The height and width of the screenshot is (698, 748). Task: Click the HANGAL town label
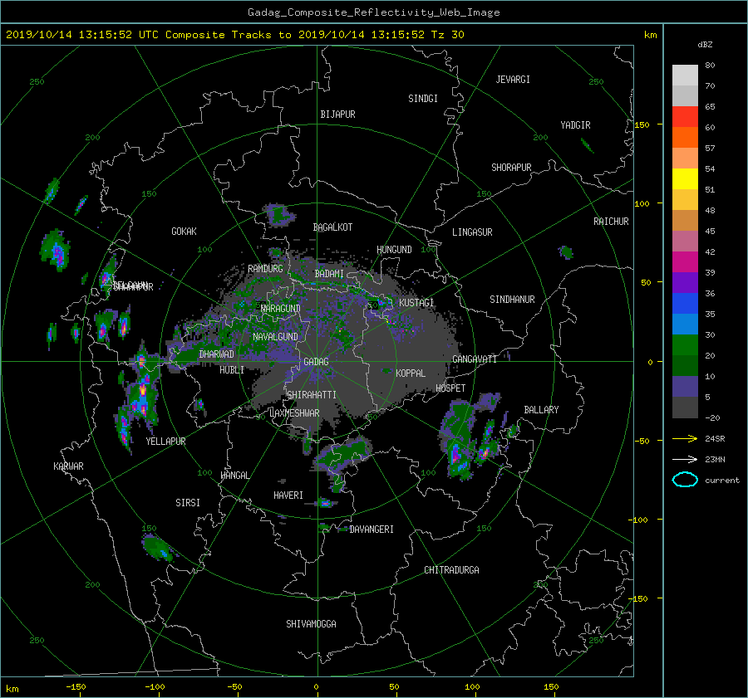click(234, 476)
